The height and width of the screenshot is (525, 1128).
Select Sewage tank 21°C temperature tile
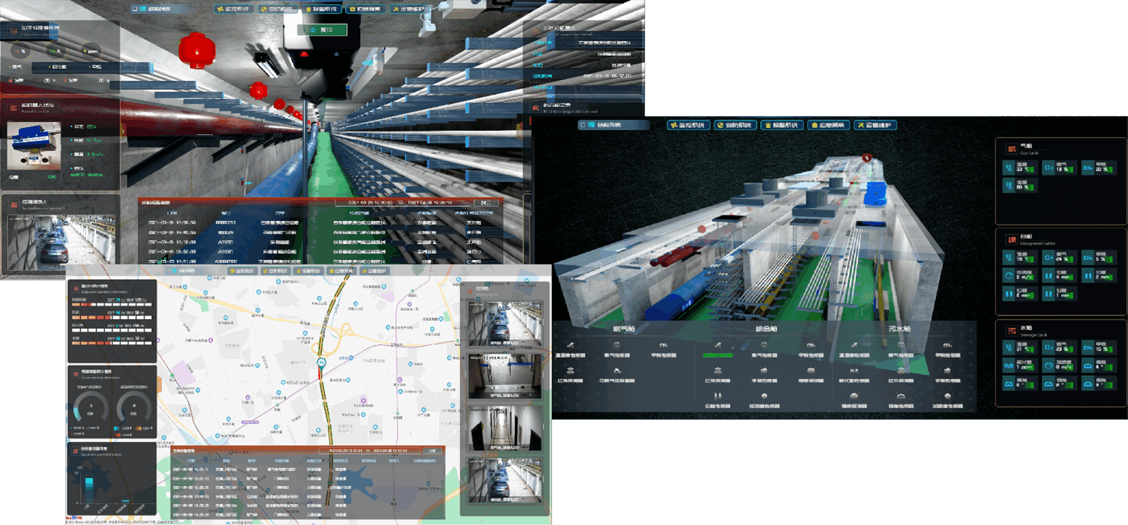click(1019, 348)
